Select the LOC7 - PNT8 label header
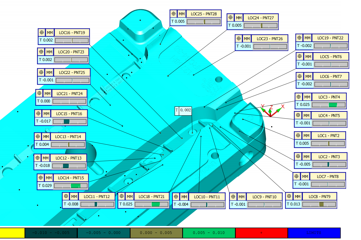Viewport: 361px width, 240px height. pyautogui.click(x=320, y=176)
